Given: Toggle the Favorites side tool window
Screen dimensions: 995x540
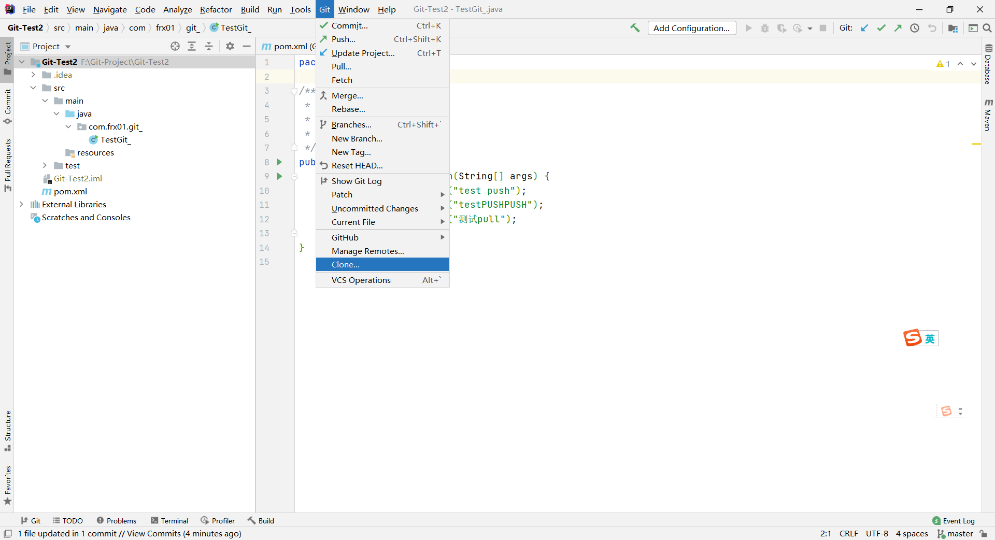Looking at the screenshot, I should pos(7,485).
